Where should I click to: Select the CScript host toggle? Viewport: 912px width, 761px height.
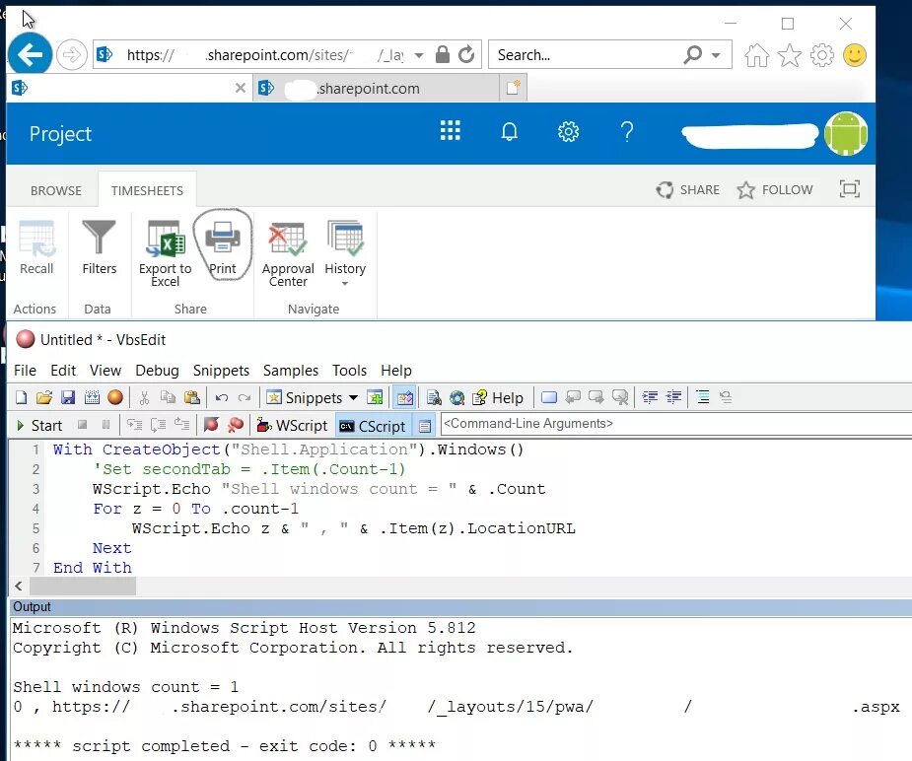pyautogui.click(x=373, y=426)
